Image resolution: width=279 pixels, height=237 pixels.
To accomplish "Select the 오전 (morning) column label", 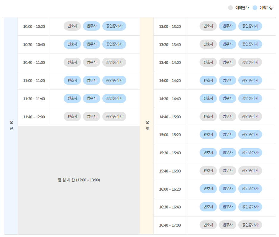I will (x=11, y=125).
